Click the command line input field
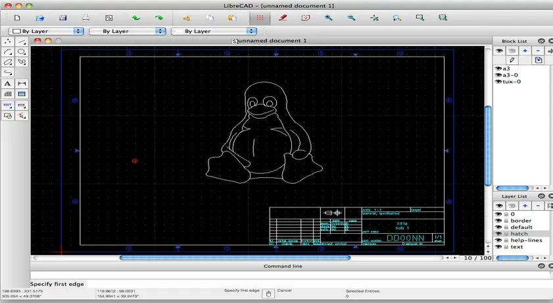Screen dimensions: 553x303 point(291,275)
